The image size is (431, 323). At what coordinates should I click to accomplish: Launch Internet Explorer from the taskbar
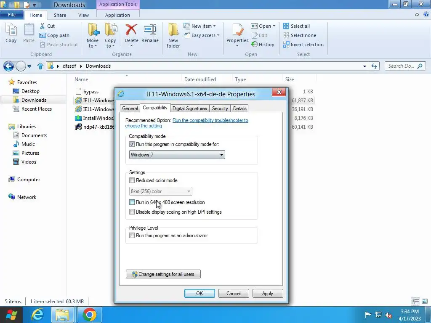pyautogui.click(x=37, y=315)
